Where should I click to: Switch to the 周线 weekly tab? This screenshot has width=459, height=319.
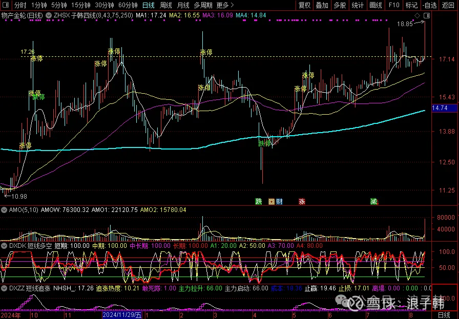pos(166,5)
